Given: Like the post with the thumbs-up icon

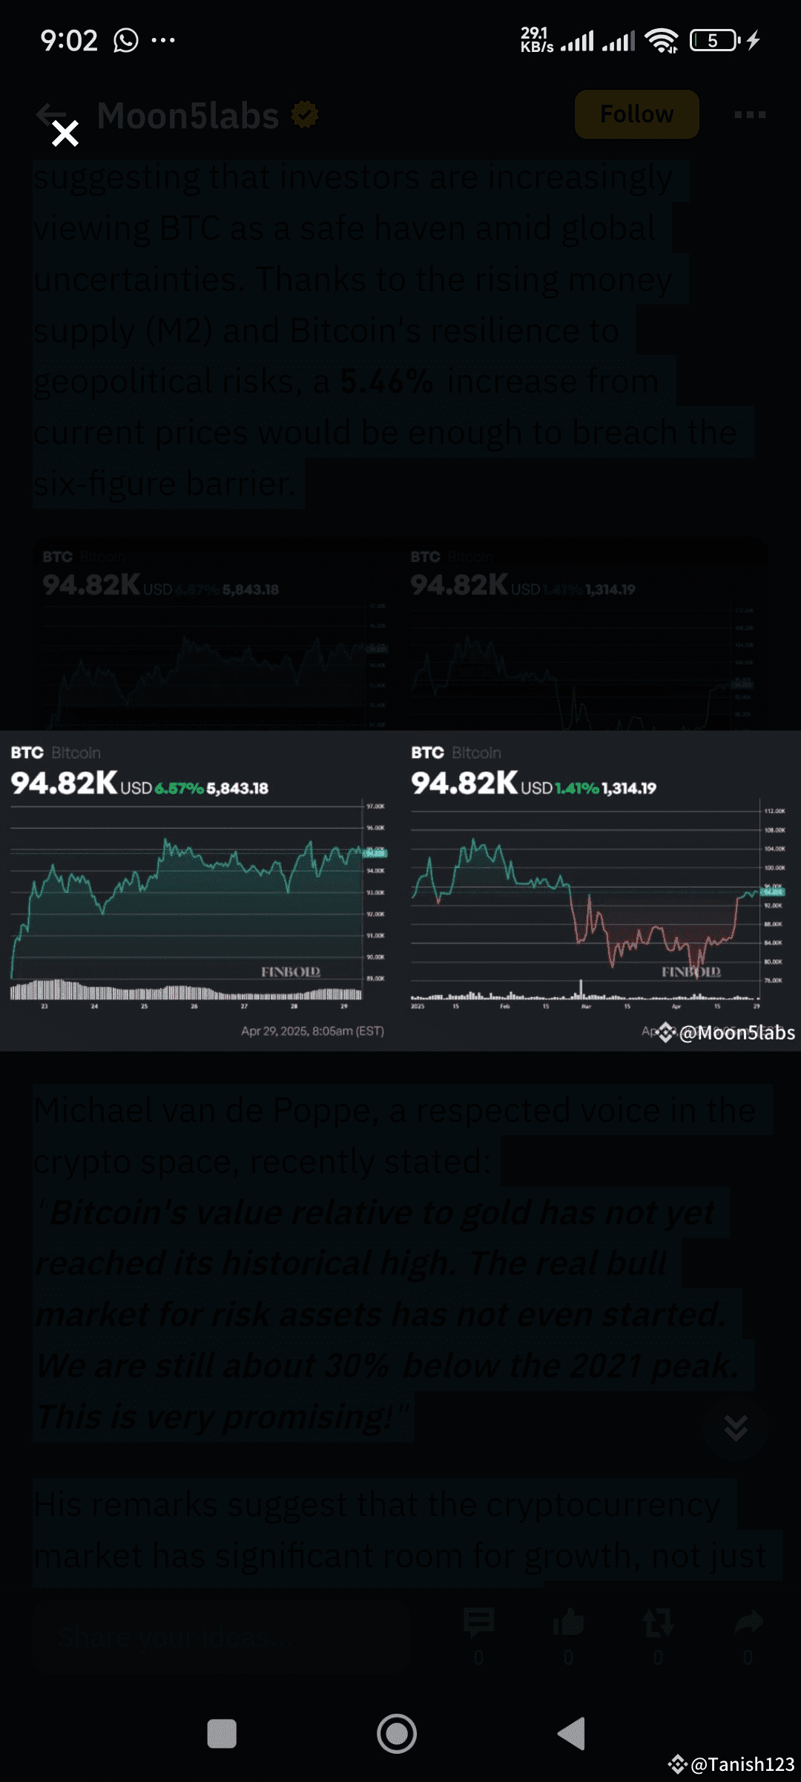Looking at the screenshot, I should click(568, 1623).
